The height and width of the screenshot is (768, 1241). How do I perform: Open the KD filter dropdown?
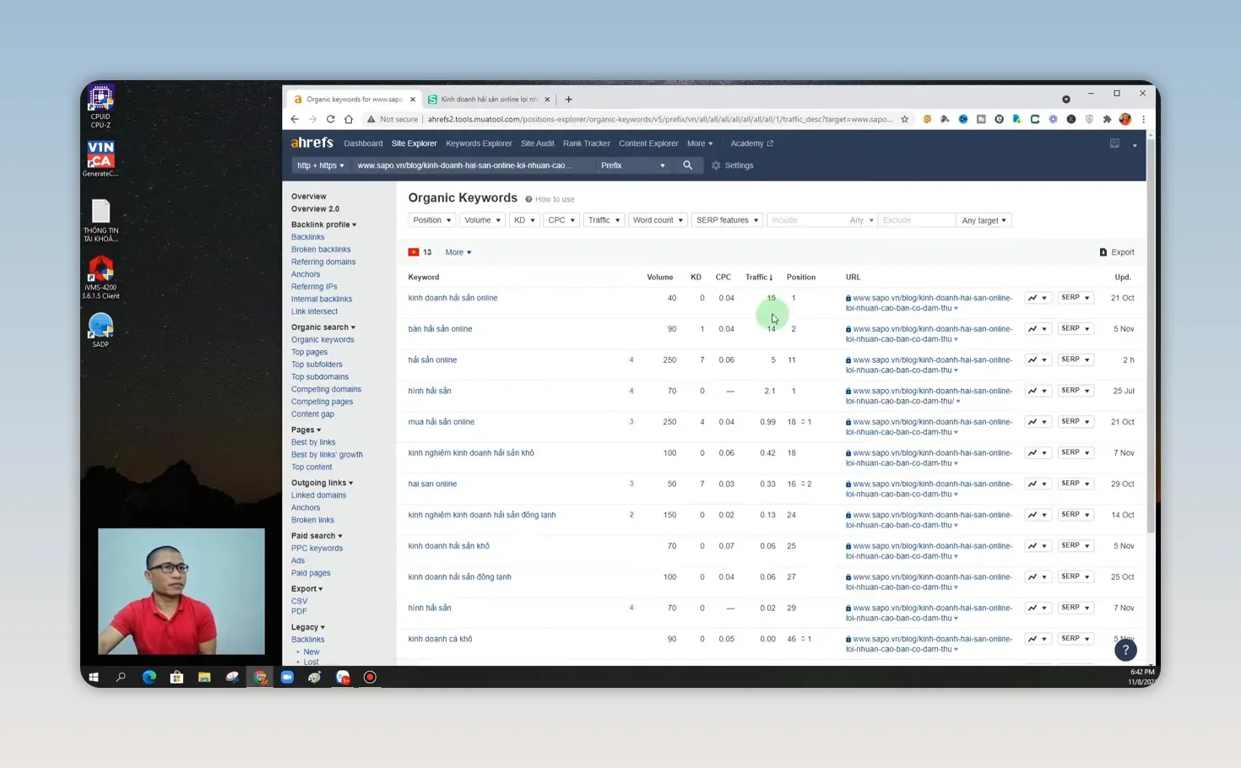coord(524,220)
